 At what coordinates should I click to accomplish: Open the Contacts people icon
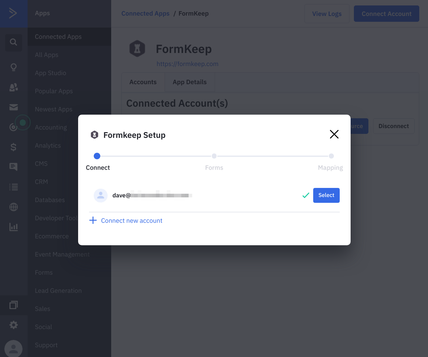pos(13,87)
